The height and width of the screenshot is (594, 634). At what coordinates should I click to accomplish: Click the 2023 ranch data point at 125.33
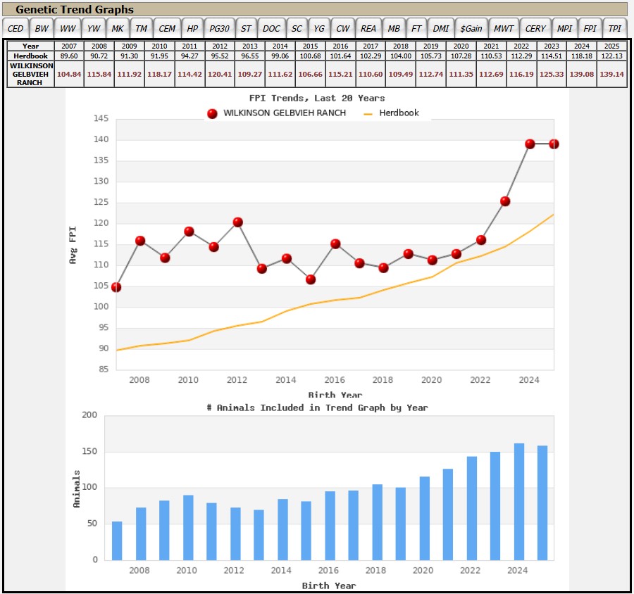(x=505, y=201)
